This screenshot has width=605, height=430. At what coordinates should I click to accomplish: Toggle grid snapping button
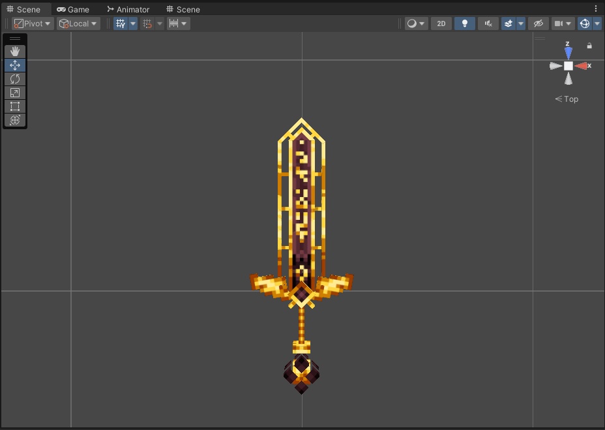(147, 23)
